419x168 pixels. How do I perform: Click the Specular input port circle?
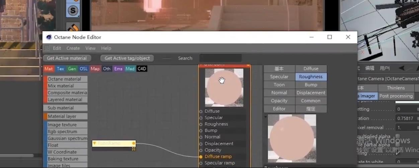[200, 118]
